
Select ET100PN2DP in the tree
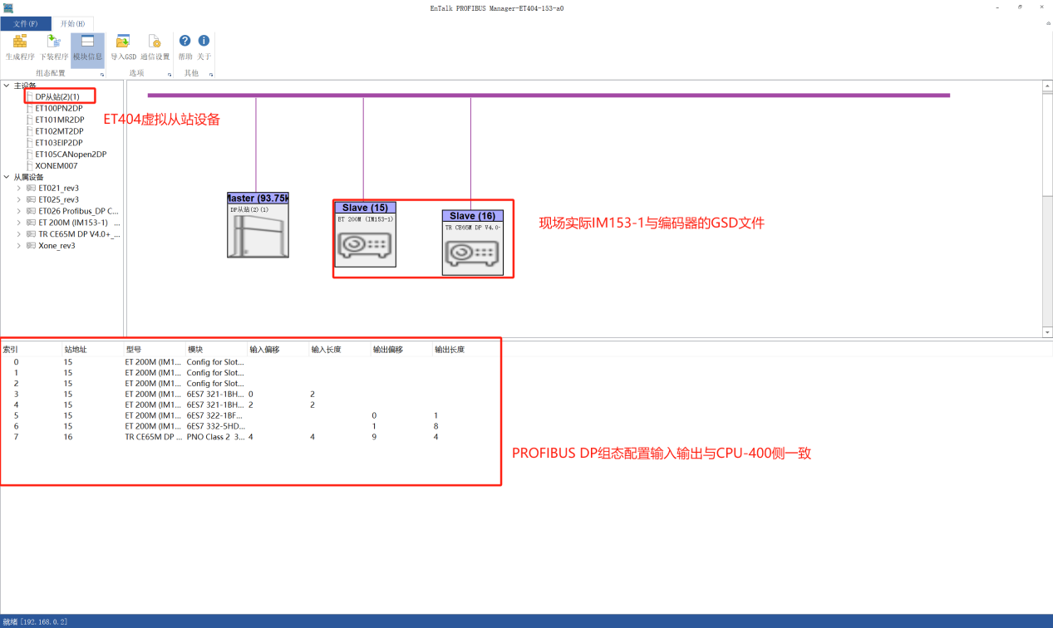[x=59, y=108]
